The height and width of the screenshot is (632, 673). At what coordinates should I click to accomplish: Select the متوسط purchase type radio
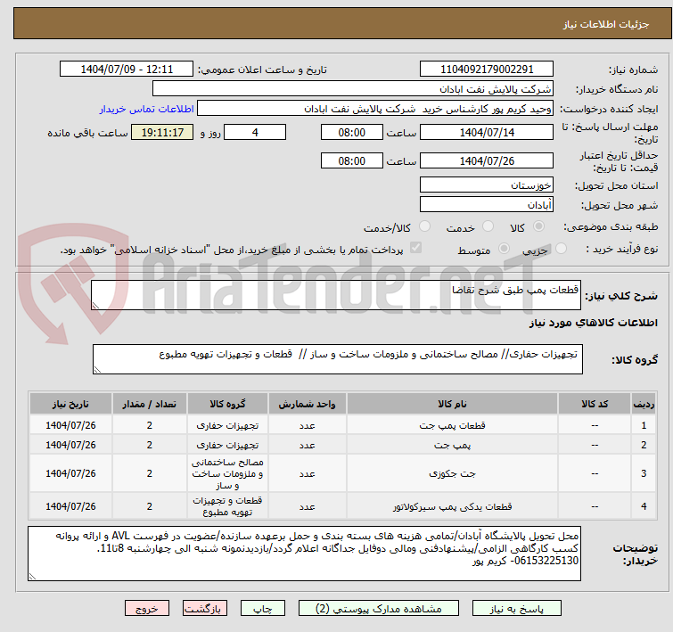[504, 248]
